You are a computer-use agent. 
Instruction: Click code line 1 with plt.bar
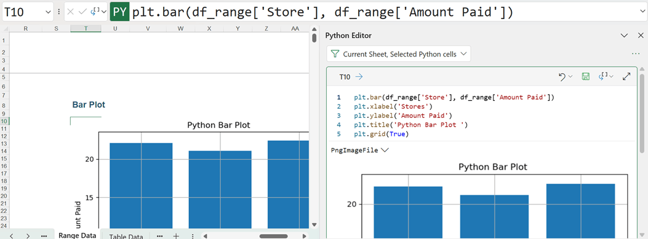[454, 98]
